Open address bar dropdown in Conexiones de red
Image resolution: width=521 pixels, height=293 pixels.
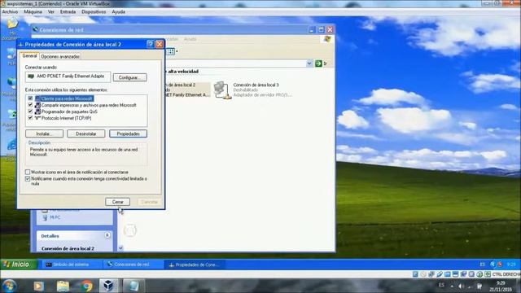(x=309, y=63)
